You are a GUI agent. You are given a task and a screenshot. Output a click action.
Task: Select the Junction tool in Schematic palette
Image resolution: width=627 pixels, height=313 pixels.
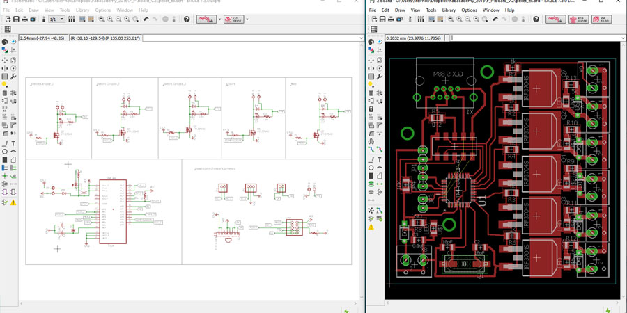point(5,176)
